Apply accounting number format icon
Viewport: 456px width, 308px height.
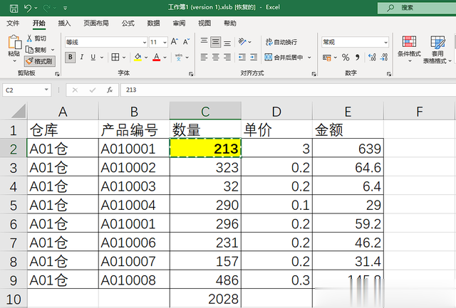[x=327, y=58]
